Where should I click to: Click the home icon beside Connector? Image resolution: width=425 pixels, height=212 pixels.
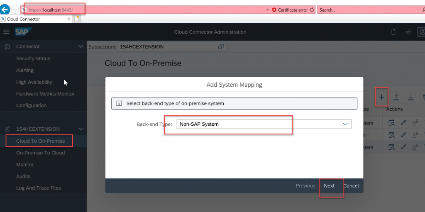coord(7,46)
